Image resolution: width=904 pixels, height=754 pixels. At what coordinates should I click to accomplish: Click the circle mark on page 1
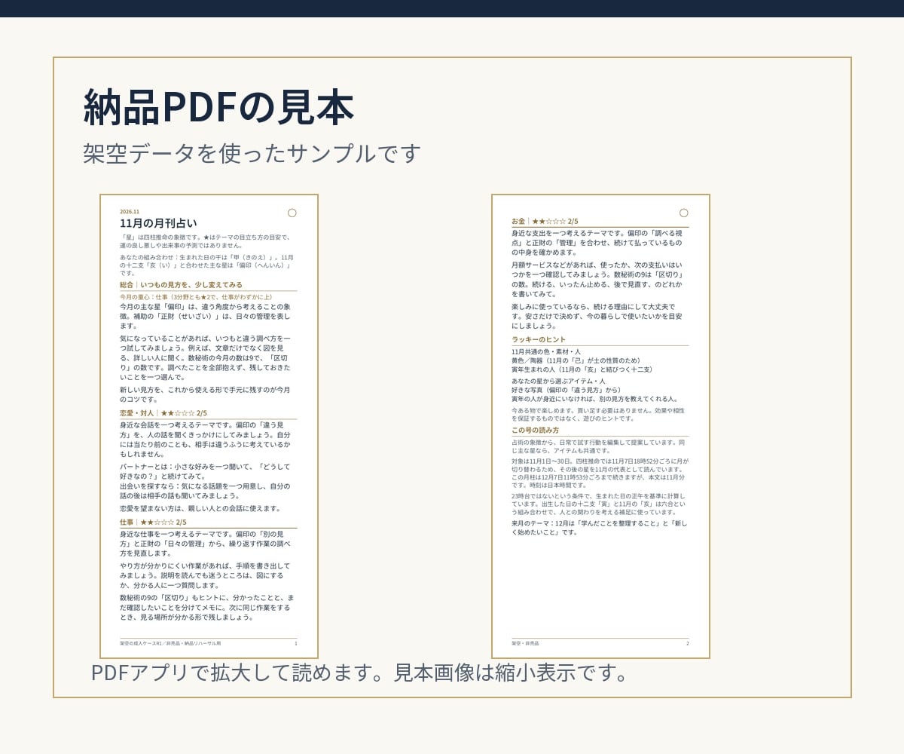[x=292, y=213]
